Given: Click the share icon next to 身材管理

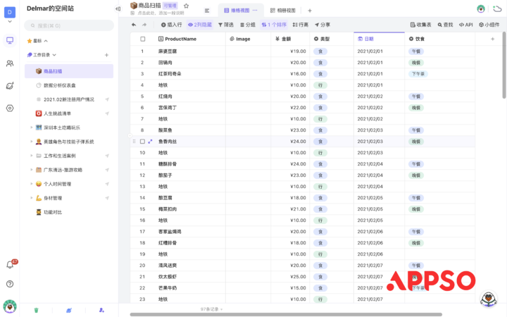Looking at the screenshot, I should point(107,198).
